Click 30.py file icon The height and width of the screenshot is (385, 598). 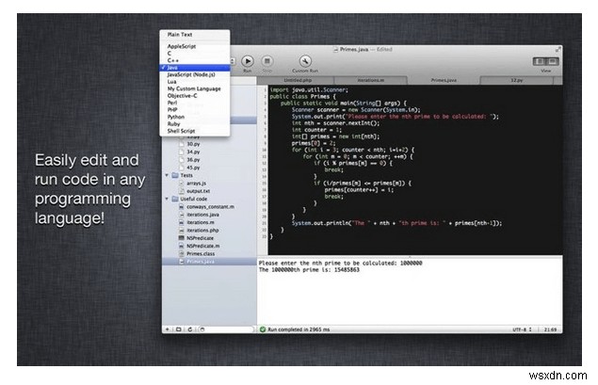(x=182, y=144)
